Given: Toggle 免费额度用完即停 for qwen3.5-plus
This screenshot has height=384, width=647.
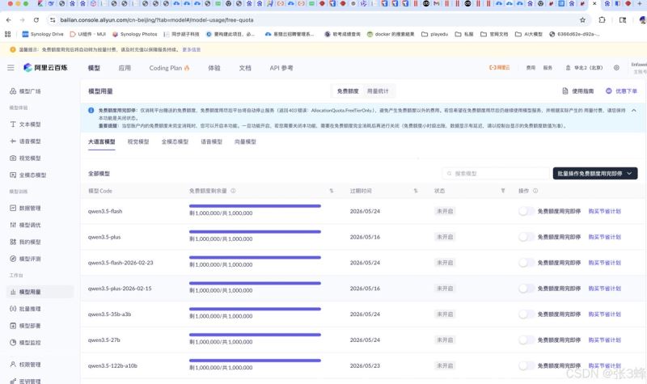Looking at the screenshot, I should coord(526,237).
